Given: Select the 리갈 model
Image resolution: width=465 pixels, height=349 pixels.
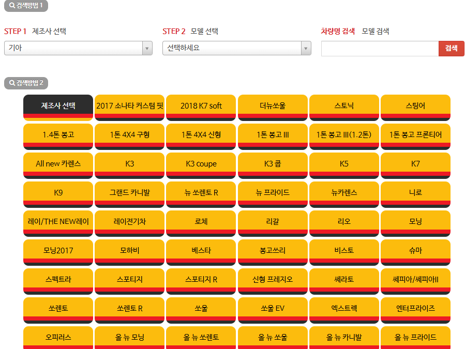Looking at the screenshot, I should (x=273, y=223).
